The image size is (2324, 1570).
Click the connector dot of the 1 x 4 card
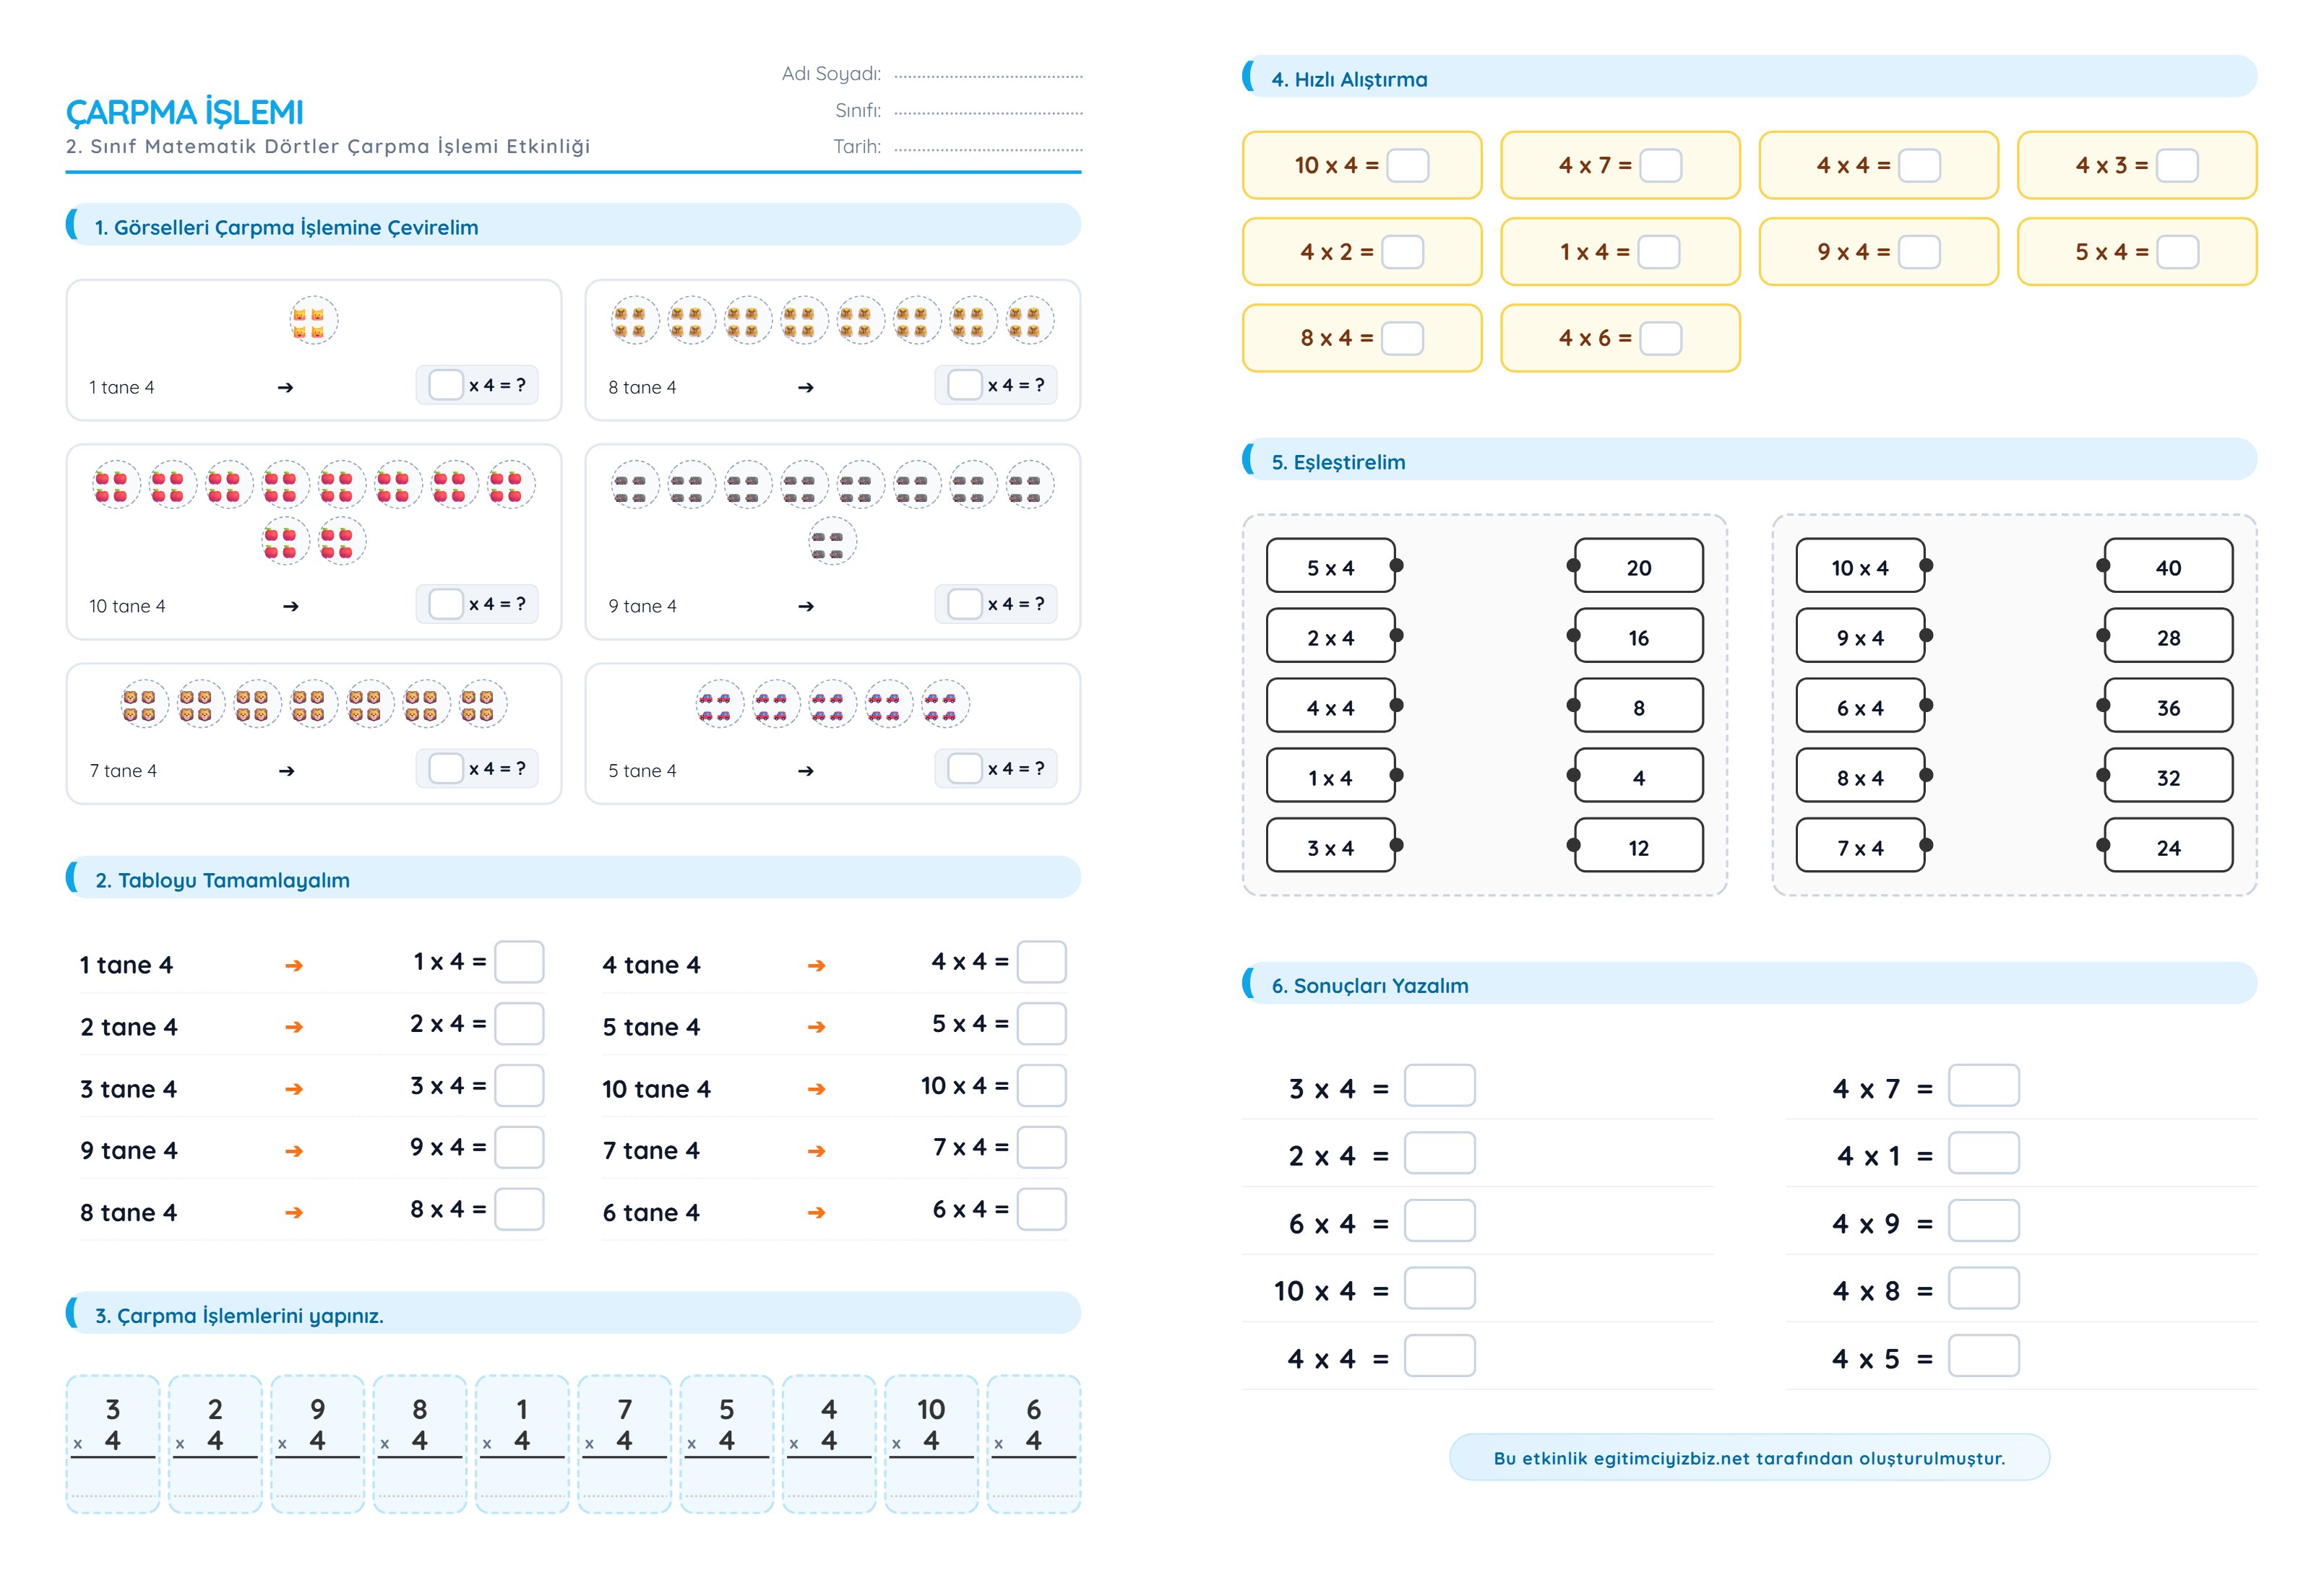click(x=1397, y=776)
